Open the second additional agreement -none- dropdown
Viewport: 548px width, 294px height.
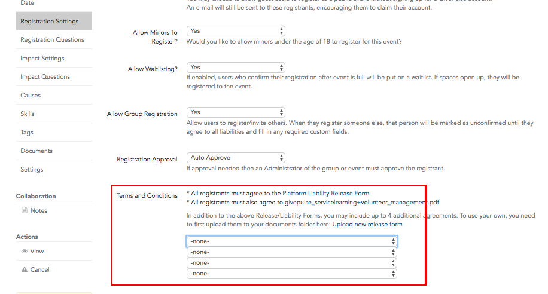(292, 252)
